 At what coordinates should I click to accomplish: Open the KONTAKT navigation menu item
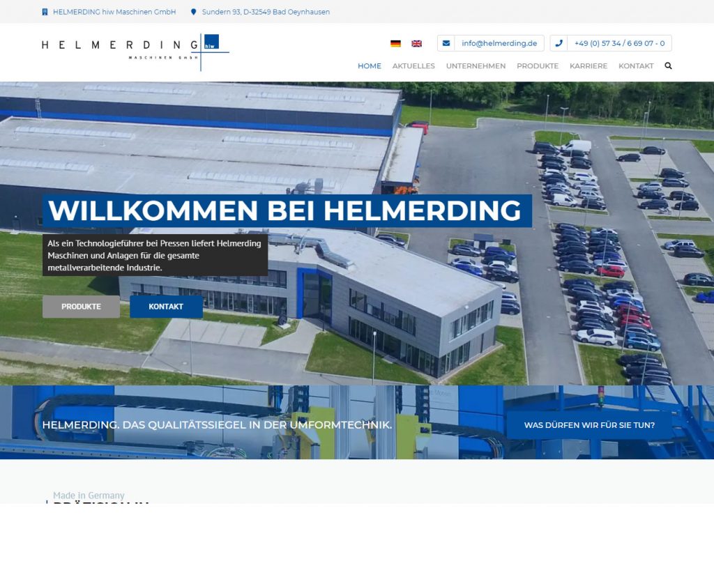(636, 66)
